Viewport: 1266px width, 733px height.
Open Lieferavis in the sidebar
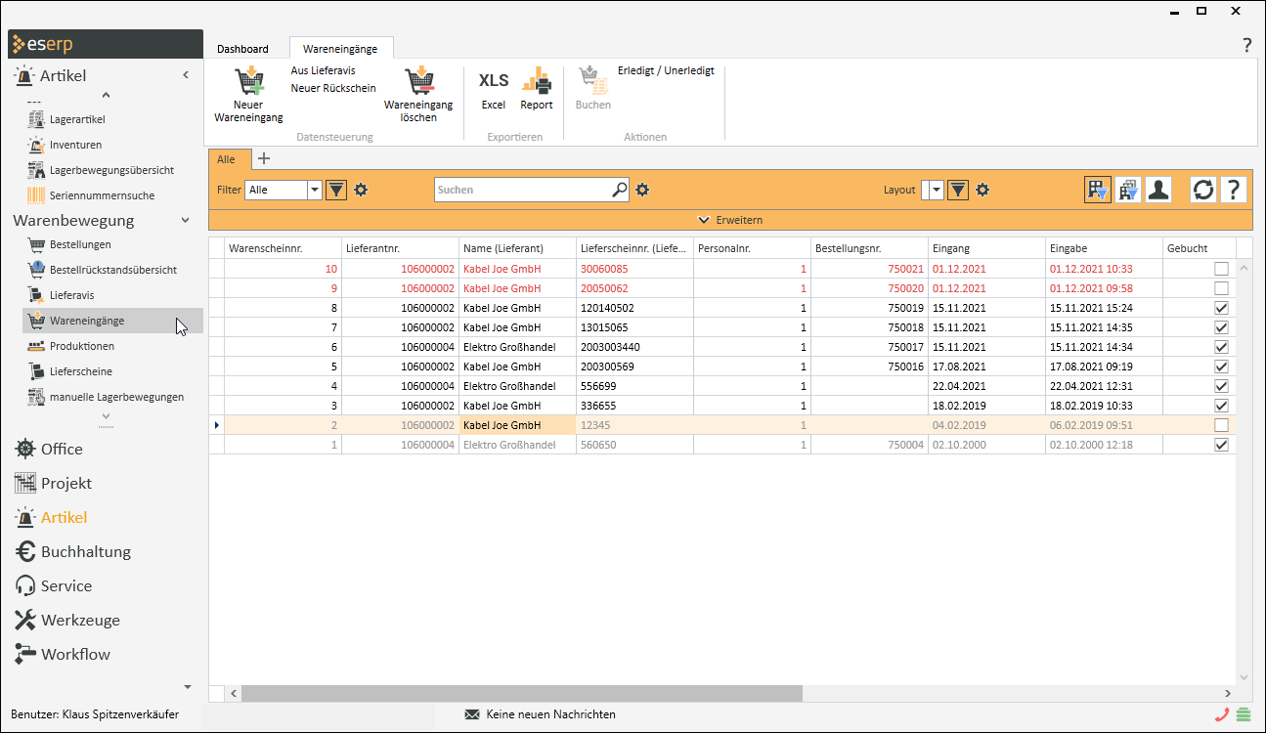click(x=71, y=295)
